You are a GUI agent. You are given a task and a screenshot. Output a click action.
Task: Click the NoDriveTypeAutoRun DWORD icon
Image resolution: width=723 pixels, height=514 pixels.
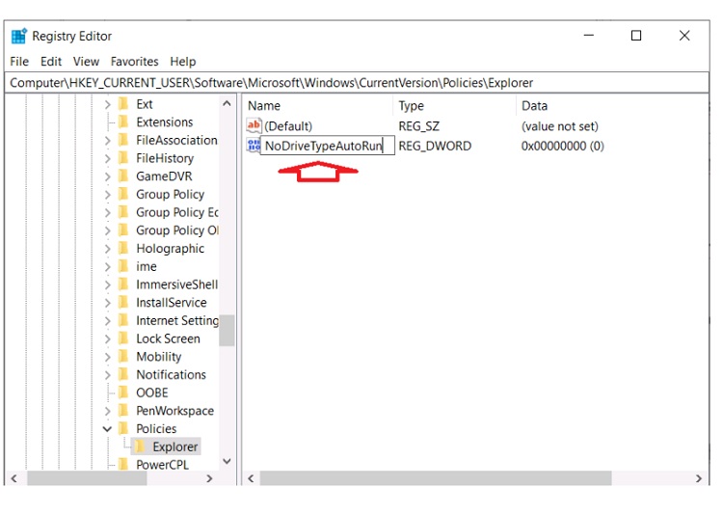[254, 146]
